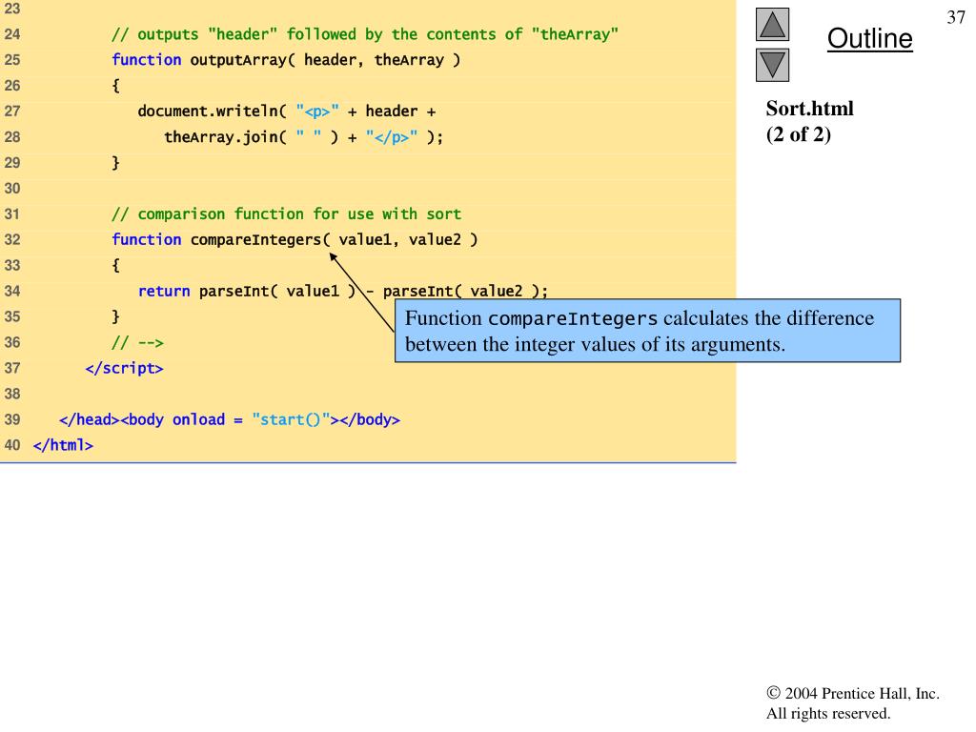Click slide number 37
The image size is (976, 732).
(955, 17)
